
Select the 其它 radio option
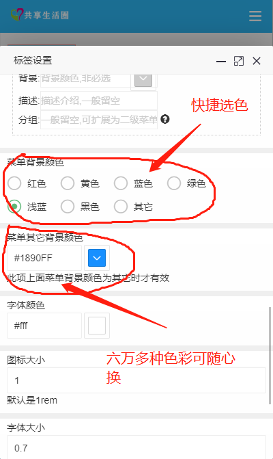121,207
